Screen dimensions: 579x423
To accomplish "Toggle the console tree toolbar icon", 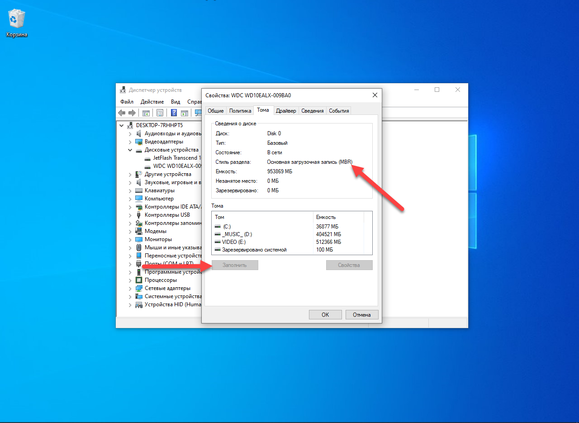I will coord(146,113).
